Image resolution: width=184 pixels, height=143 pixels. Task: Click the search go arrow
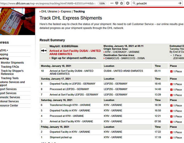[x=180, y=3]
